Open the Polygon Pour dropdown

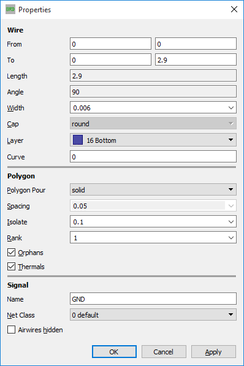(x=153, y=189)
